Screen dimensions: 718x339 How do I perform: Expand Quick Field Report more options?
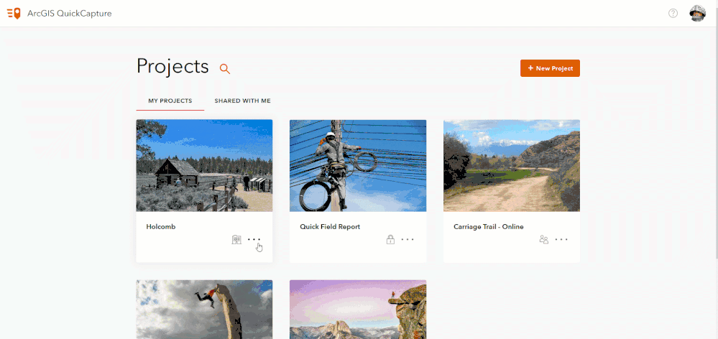click(408, 239)
